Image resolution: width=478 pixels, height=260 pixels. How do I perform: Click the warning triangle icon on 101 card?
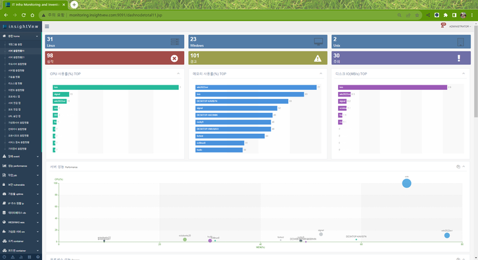tap(318, 58)
